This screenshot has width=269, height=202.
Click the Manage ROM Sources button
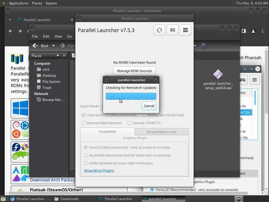point(134,71)
